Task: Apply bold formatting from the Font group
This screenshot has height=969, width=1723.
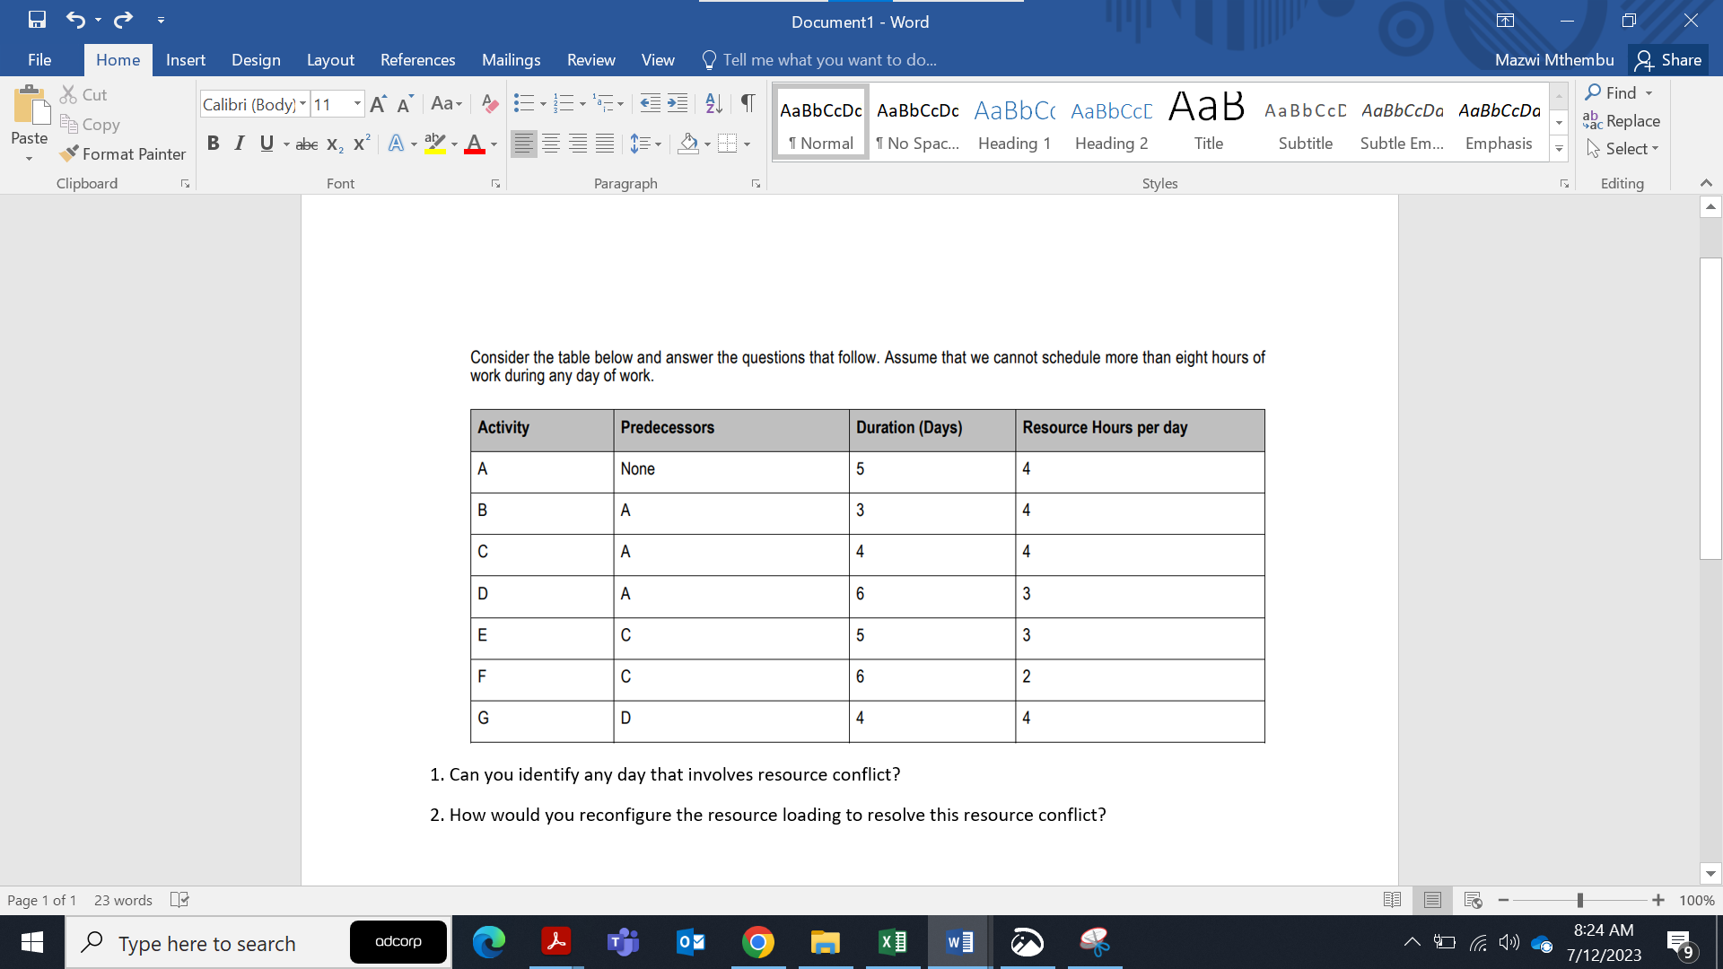Action: pos(213,143)
